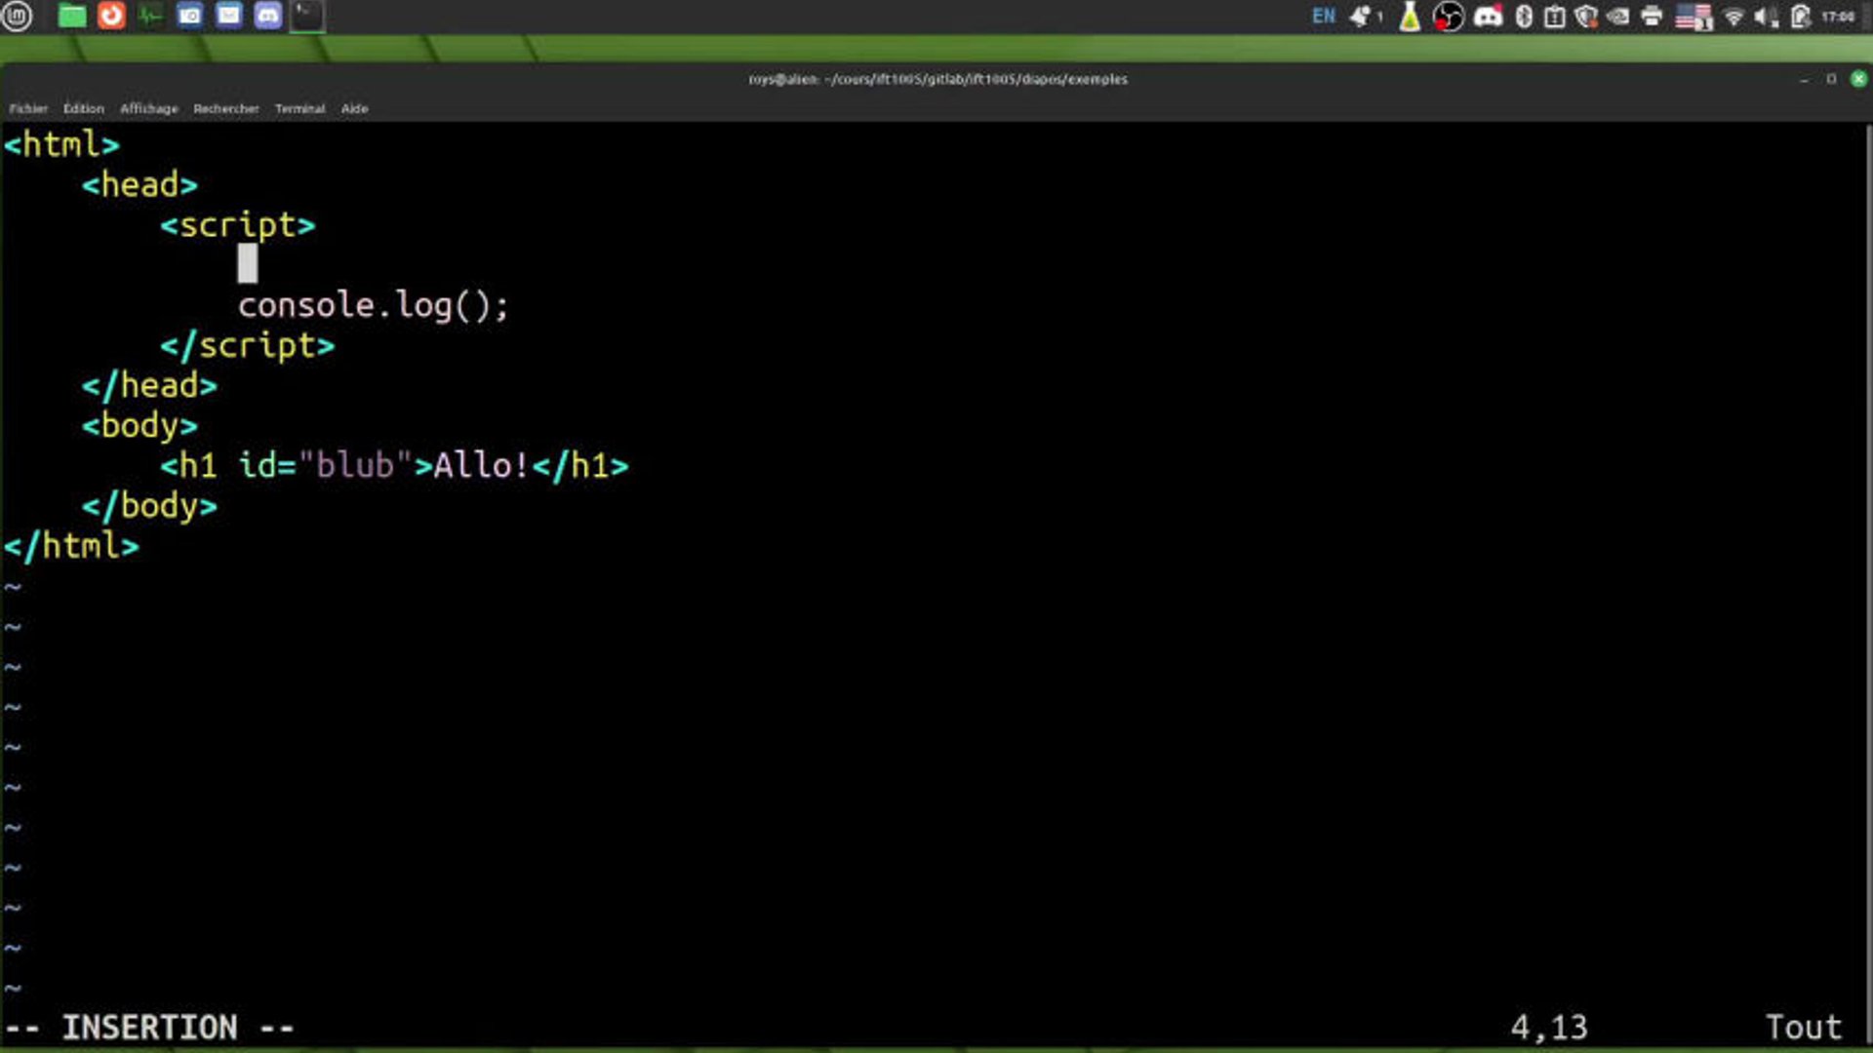Viewport: 1873px width, 1053px height.
Task: Click the Tout scroll indicator
Action: [1804, 1028]
